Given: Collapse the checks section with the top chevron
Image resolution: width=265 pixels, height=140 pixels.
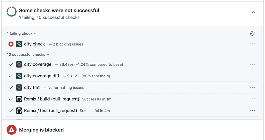Looking at the screenshot, I should coord(253,12).
